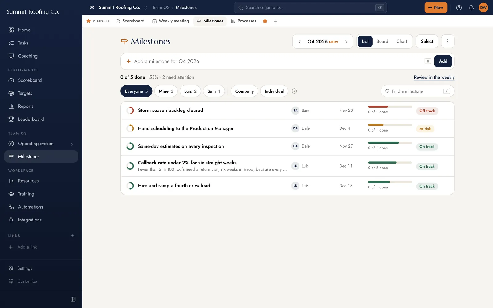493x308 pixels.
Task: Click the Milestones signpost title icon
Action: click(x=124, y=41)
